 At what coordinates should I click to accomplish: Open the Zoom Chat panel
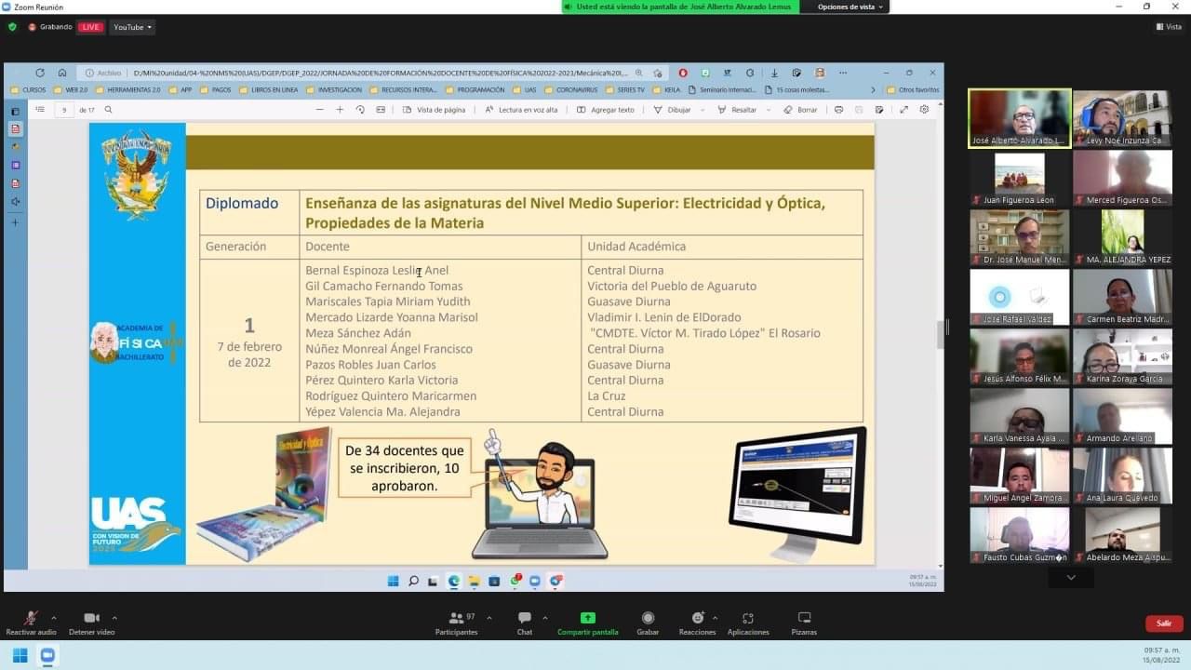pyautogui.click(x=525, y=619)
